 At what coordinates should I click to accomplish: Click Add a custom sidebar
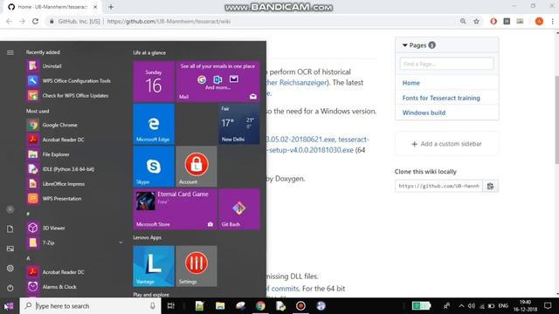tap(446, 144)
